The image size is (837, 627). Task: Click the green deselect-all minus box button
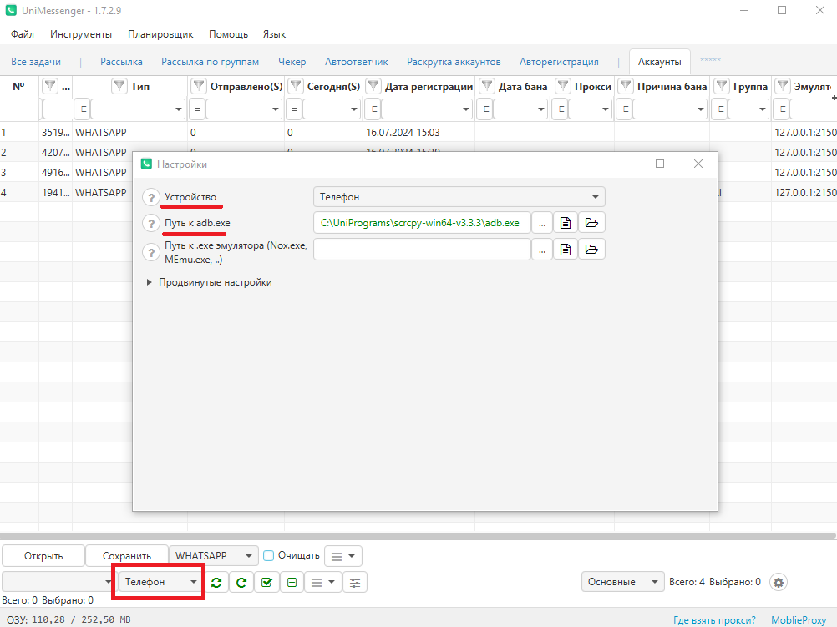click(x=292, y=583)
